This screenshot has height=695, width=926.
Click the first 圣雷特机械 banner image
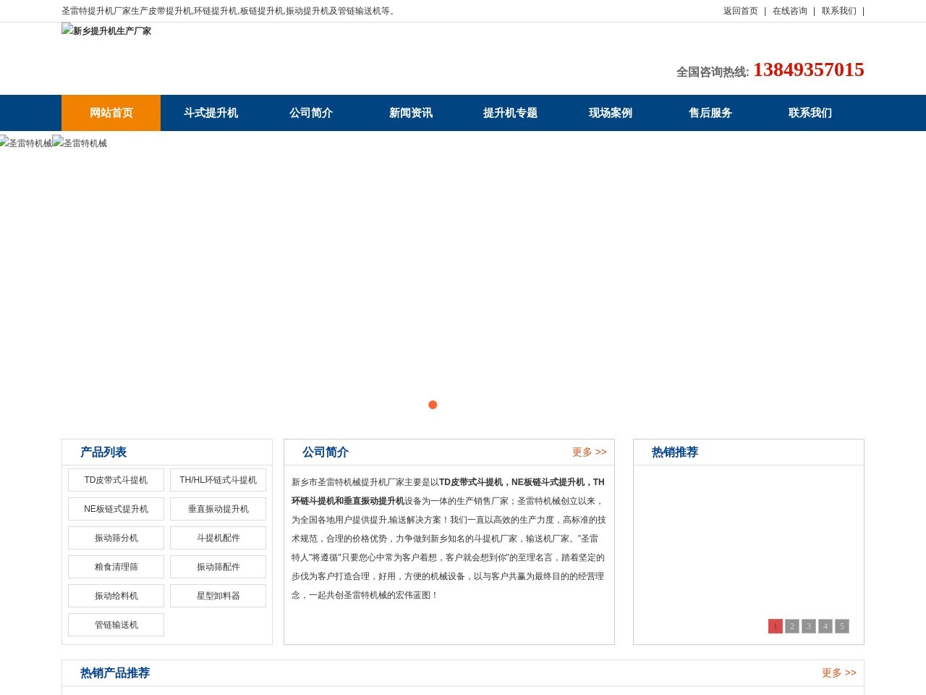coord(26,143)
